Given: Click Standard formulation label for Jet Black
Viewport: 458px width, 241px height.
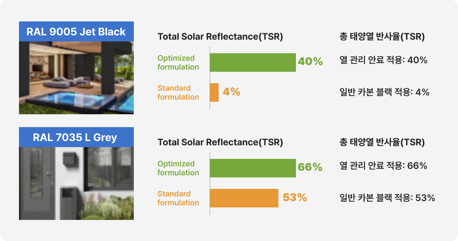Looking at the screenshot, I should point(178,92).
